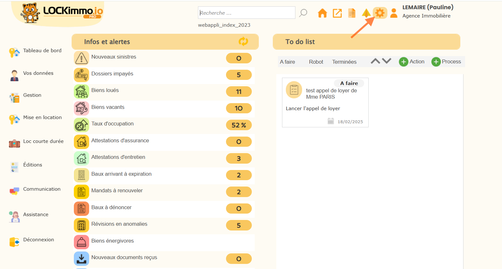502x269 pixels.
Task: Click the magnifier search icon
Action: [x=303, y=13]
